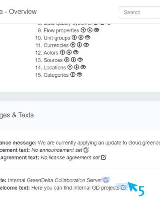This screenshot has width=160, height=206.
Task: Toggle visibility of Locations
Action: (x=83, y=67)
